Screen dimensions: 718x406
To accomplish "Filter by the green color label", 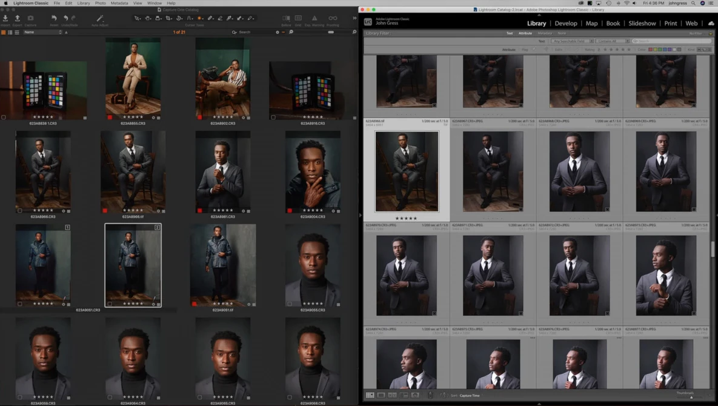I will 661,50.
